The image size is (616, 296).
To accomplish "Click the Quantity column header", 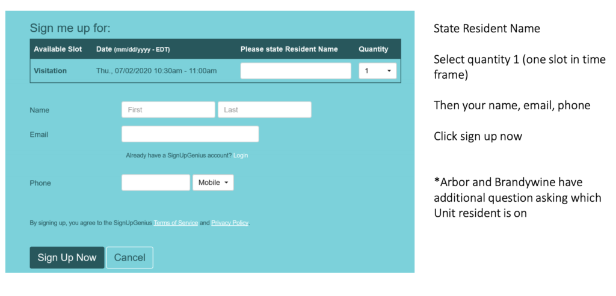I will (x=373, y=49).
